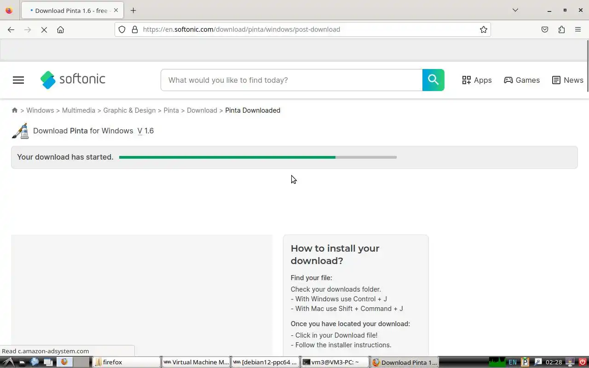Click the Firefox back arrow button
589x368 pixels.
point(11,29)
